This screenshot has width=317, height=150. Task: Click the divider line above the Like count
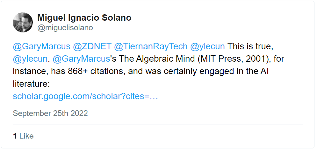pos(158,125)
